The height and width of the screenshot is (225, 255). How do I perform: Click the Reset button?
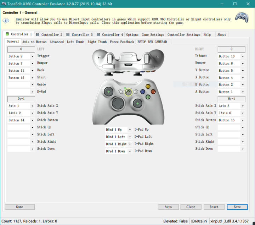pyautogui.click(x=214, y=207)
